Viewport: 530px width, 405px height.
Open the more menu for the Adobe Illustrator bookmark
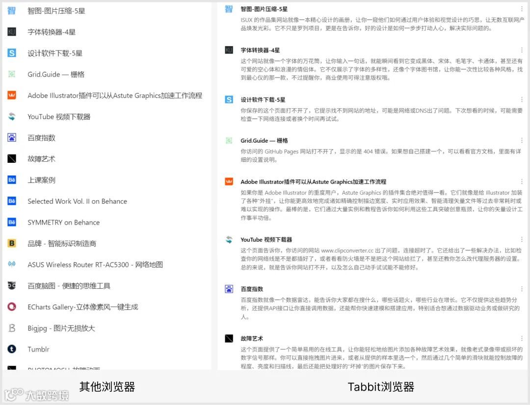[522, 182]
